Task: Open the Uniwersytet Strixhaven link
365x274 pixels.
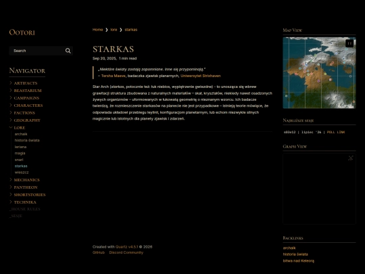Action: point(201,76)
